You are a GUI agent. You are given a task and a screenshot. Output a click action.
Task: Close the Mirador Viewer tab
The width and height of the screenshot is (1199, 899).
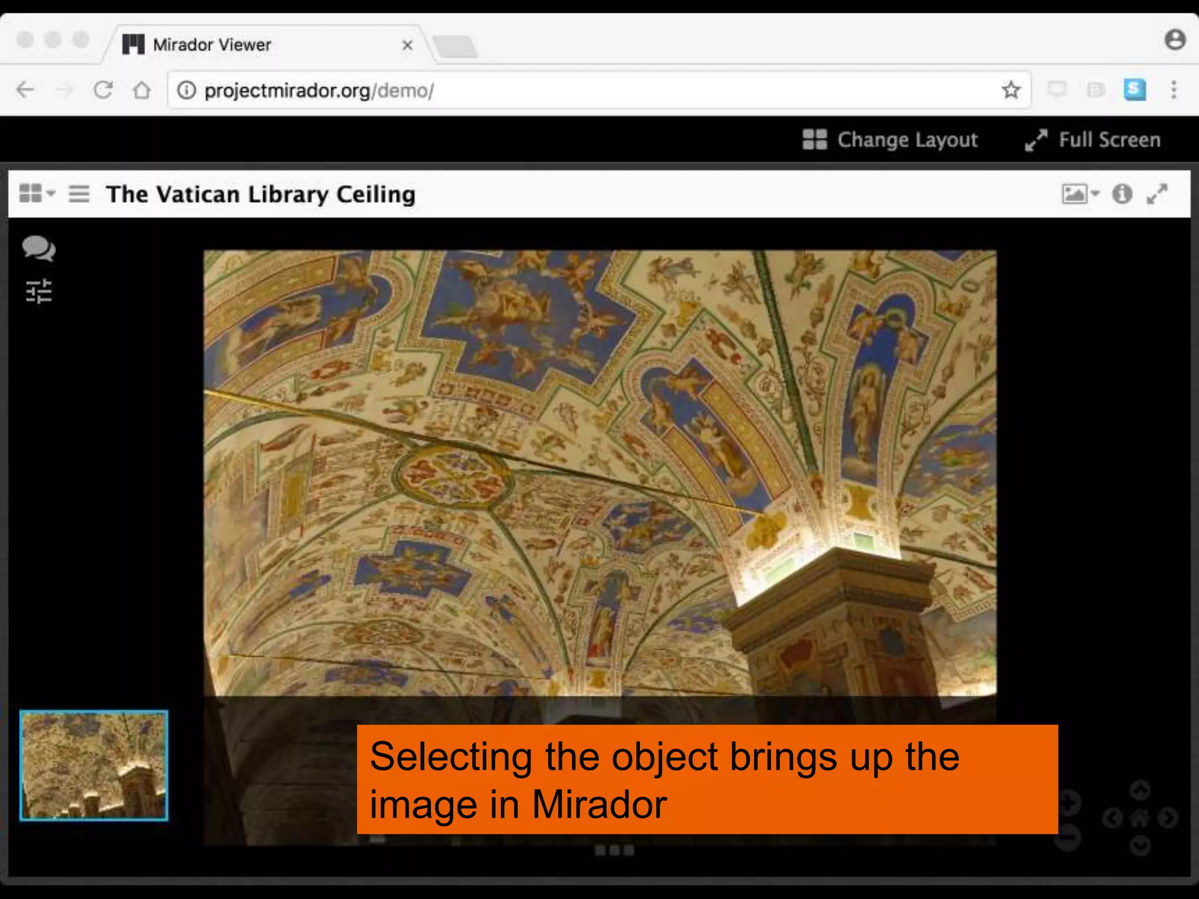point(407,45)
